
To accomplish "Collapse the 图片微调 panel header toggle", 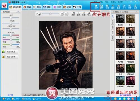I will point(18,12).
